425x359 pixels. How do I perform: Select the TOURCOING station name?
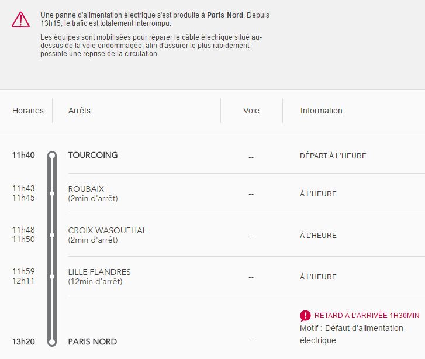coord(93,155)
